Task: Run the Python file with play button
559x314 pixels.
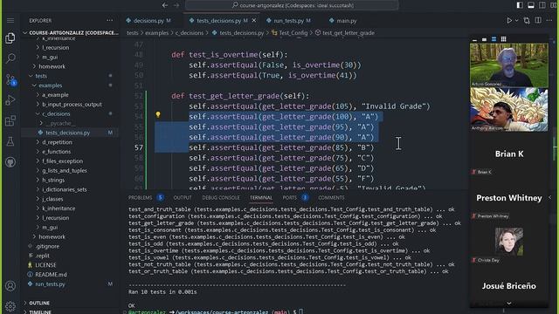Action: [509, 20]
